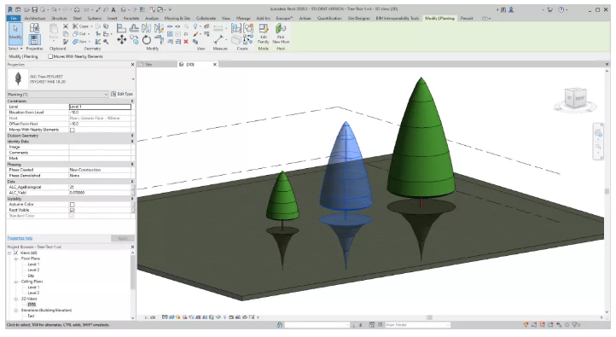Screen dimensions: 616x337
Task: Open the Properties help link
Action: coord(20,238)
